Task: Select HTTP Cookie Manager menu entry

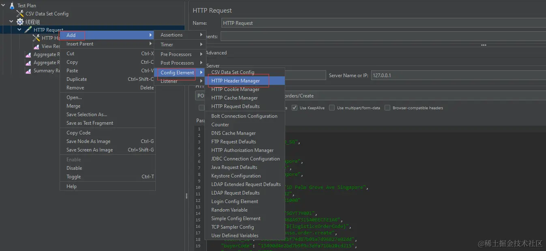Action: coord(235,89)
